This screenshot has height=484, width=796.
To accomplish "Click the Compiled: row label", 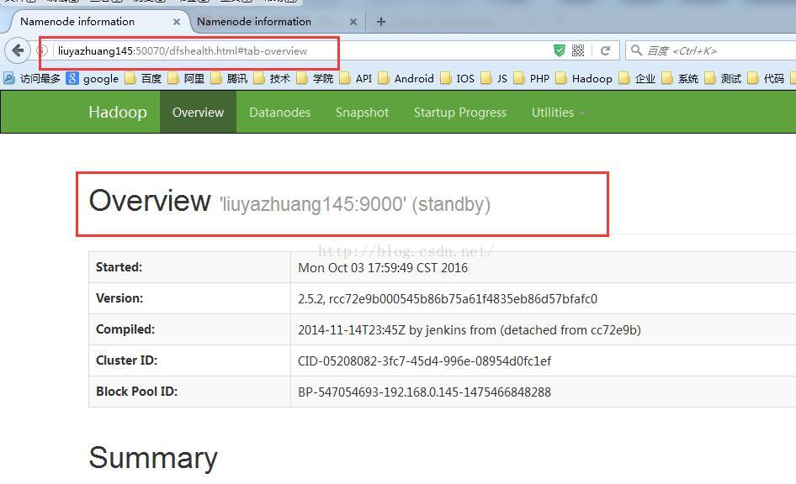I will click(x=125, y=329).
